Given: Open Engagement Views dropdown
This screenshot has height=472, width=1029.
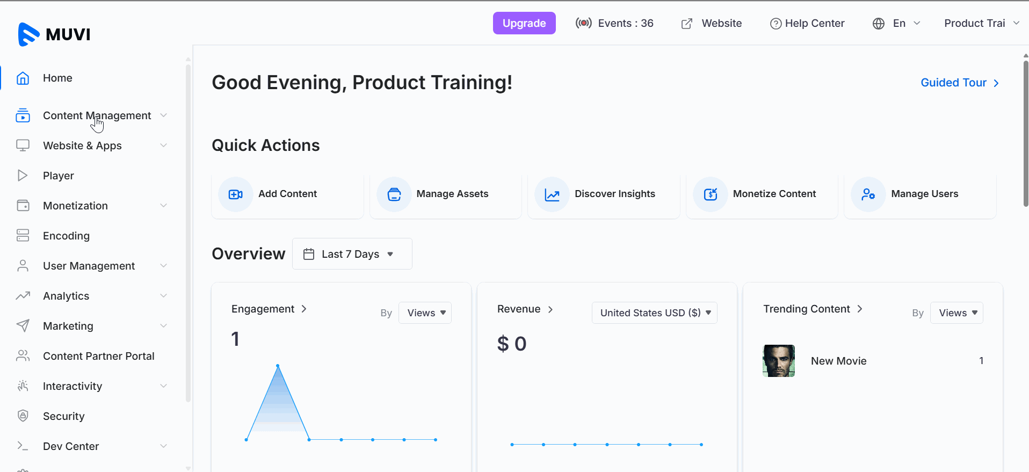Looking at the screenshot, I should pos(425,313).
